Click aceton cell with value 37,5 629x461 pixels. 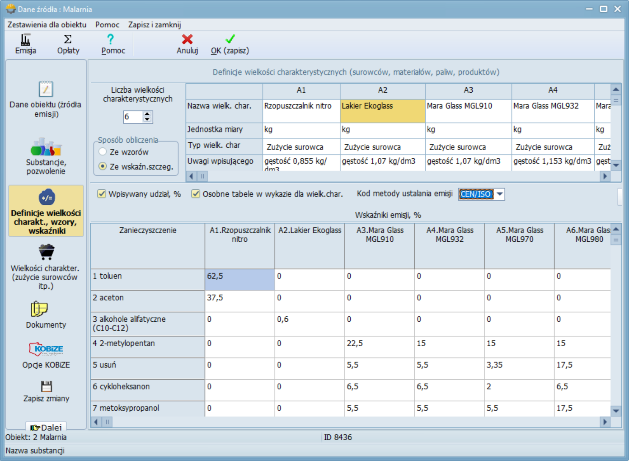click(x=240, y=301)
